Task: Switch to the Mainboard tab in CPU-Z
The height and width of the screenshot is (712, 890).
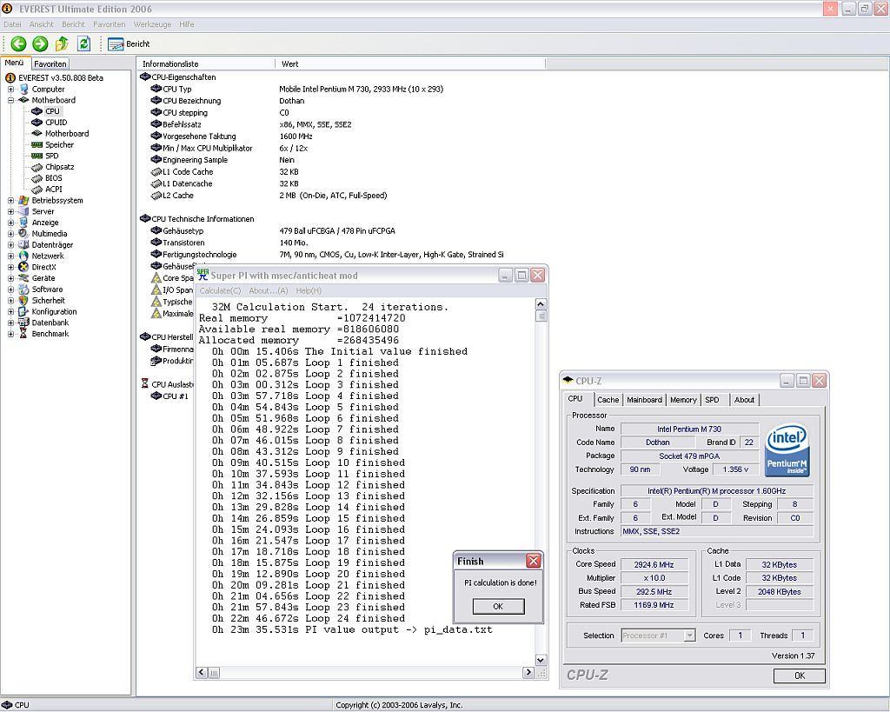Action: [644, 400]
